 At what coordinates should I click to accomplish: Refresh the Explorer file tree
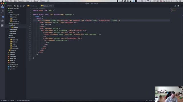pyautogui.click(x=21, y=6)
